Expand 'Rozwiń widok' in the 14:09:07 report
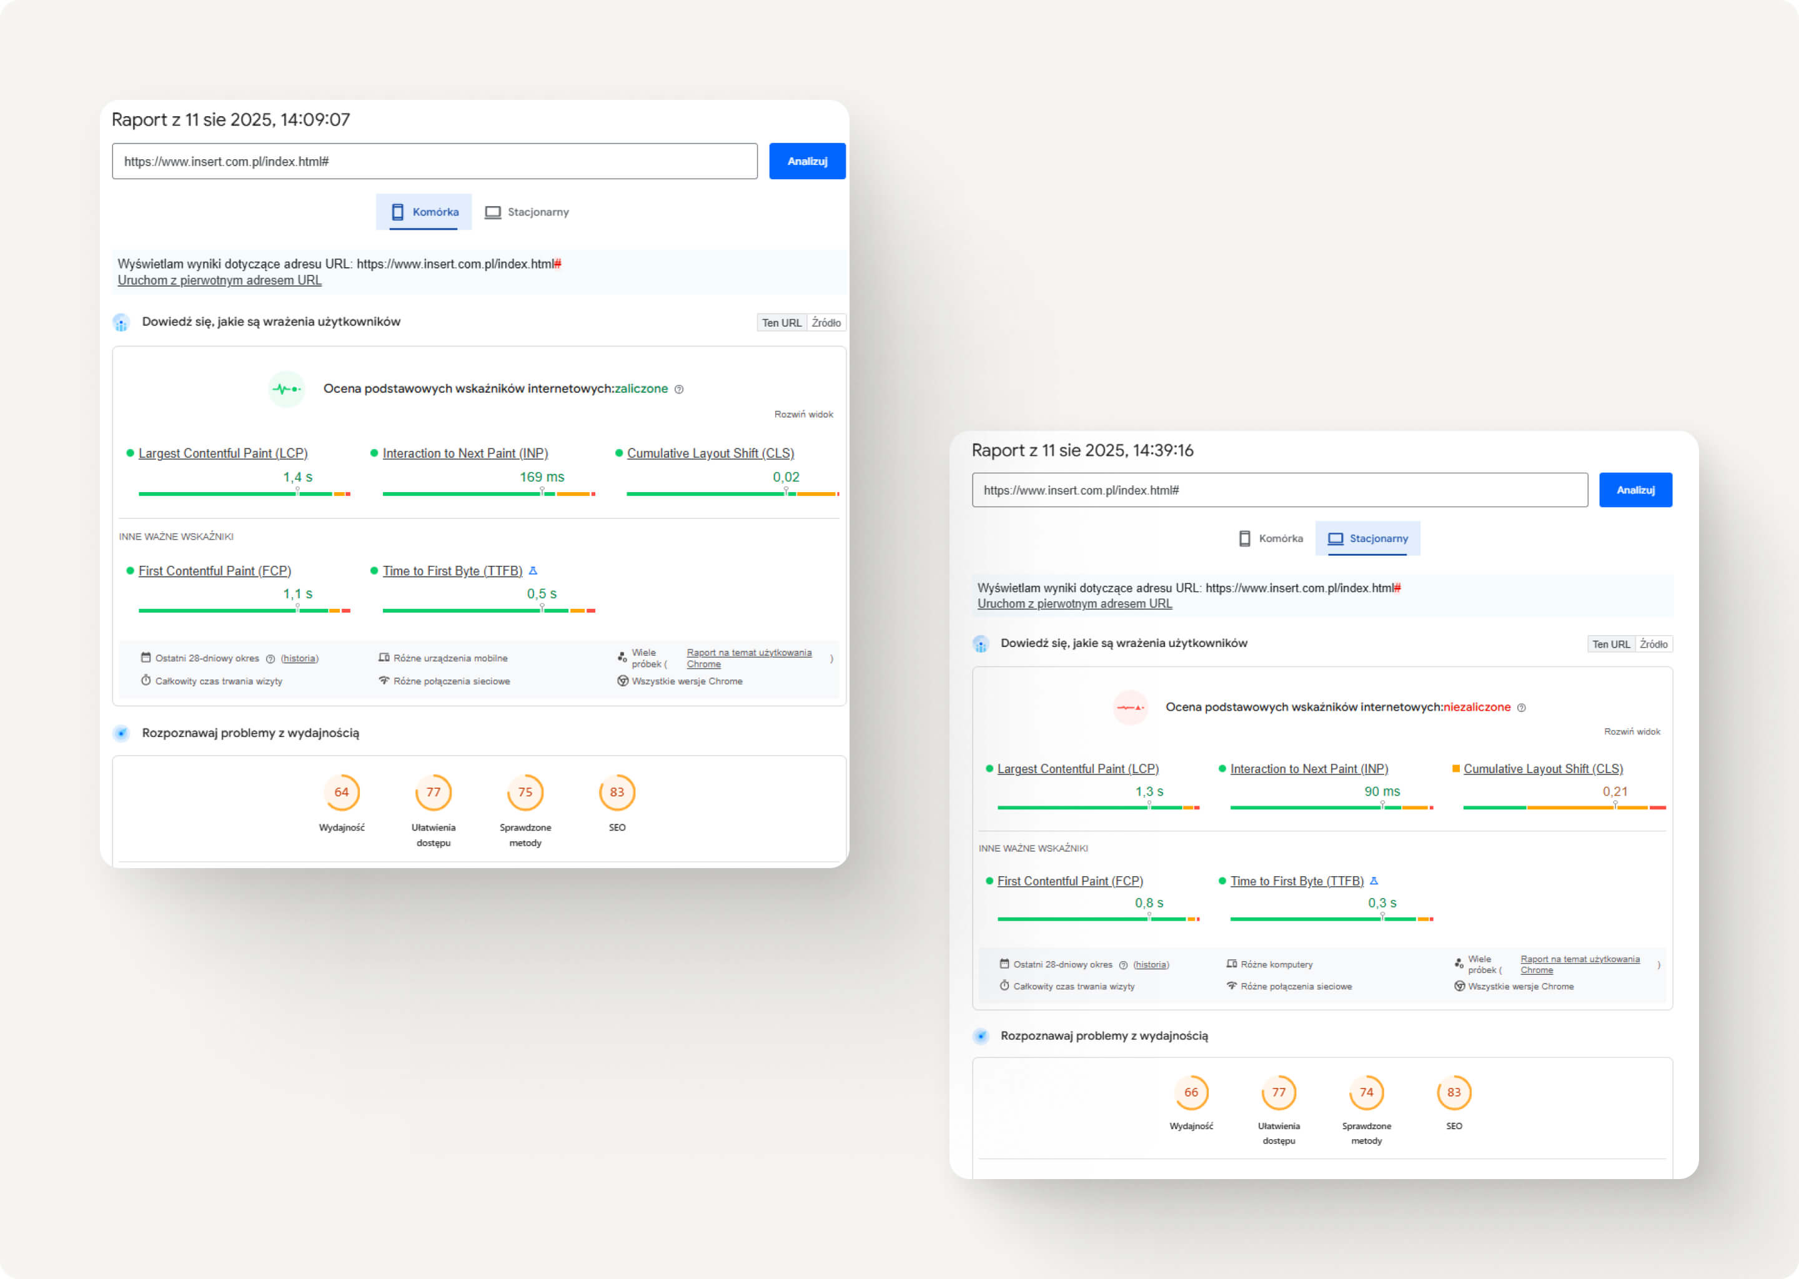Screen dimensions: 1799x1279 click(x=803, y=414)
